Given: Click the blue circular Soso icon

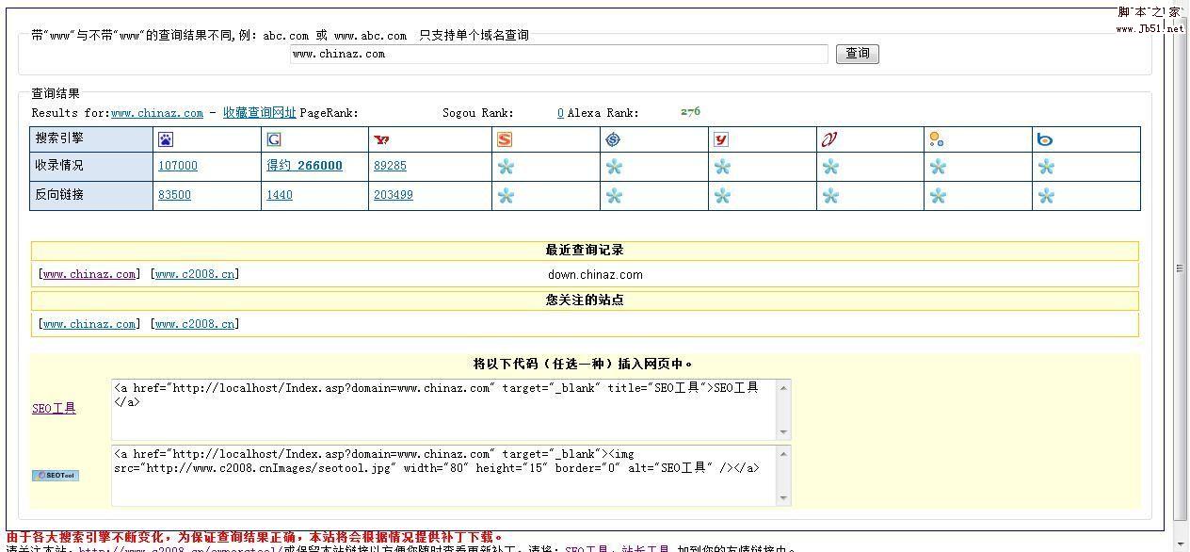Looking at the screenshot, I should click(x=613, y=139).
